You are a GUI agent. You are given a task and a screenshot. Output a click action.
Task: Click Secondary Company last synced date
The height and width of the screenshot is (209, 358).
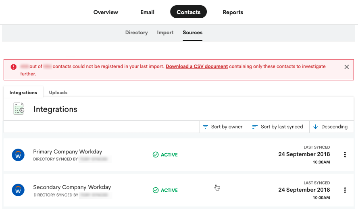[x=304, y=190]
